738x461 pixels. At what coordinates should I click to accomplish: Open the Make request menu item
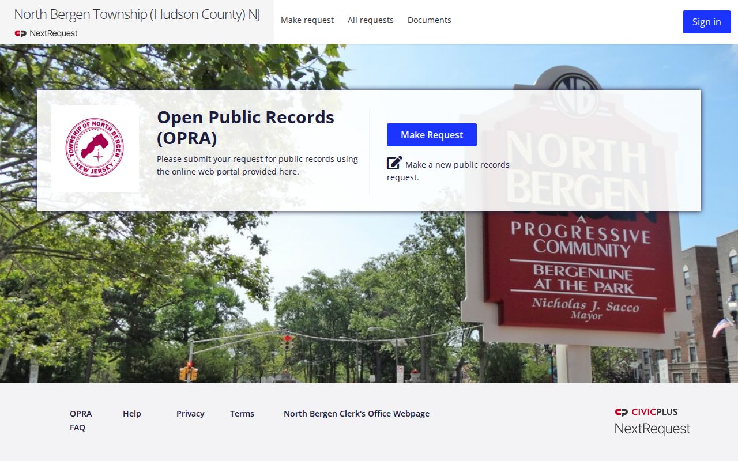pos(307,20)
